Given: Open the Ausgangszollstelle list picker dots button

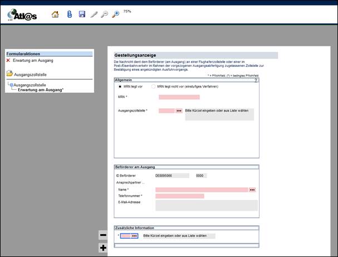Looking at the screenshot, I should click(179, 111).
